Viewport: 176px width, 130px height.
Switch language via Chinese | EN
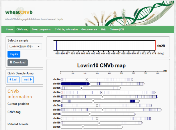pyautogui.click(x=117, y=29)
